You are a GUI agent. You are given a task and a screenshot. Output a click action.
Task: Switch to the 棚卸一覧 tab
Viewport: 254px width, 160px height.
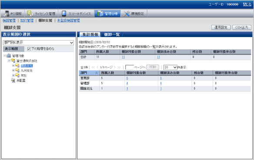coord(112,34)
